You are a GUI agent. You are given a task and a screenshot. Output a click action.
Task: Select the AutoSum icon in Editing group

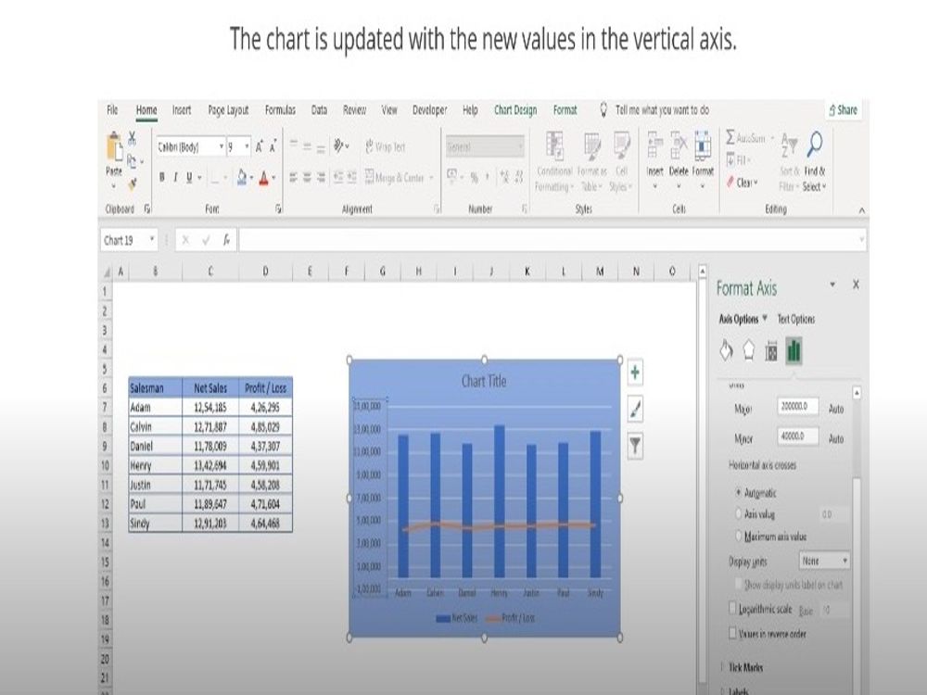coord(731,137)
